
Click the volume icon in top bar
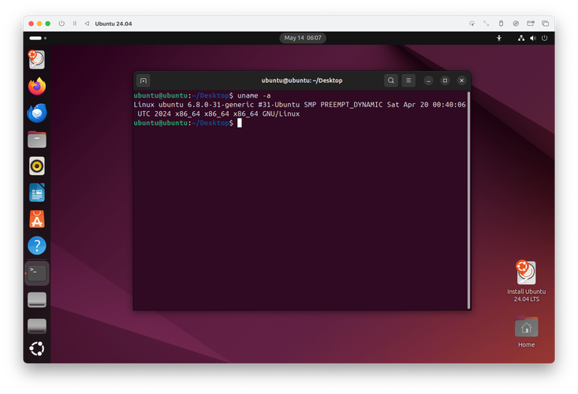[x=533, y=38]
